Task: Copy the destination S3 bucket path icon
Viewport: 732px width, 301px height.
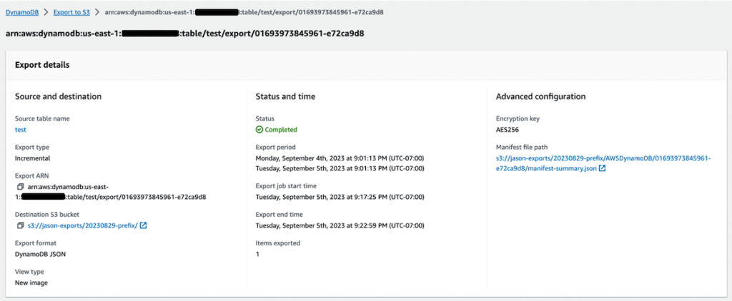Action: click(x=20, y=225)
